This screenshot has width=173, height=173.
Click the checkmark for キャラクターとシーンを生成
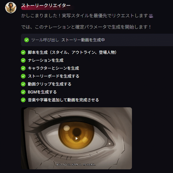tap(23, 68)
